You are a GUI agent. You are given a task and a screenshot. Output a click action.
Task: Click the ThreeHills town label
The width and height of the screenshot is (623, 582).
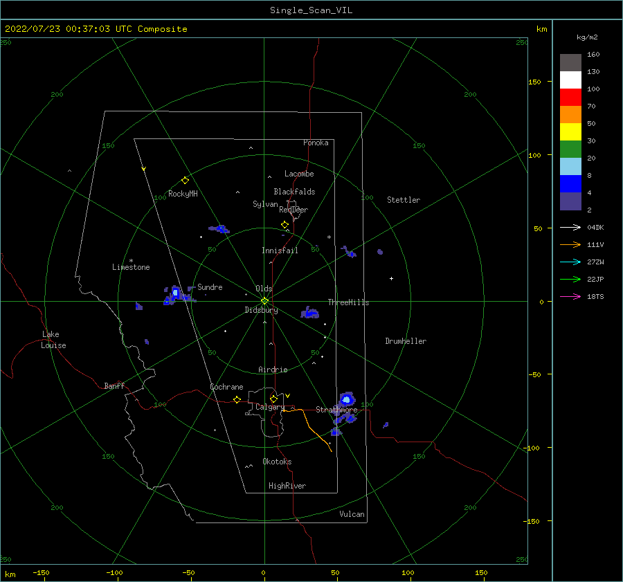(x=348, y=302)
